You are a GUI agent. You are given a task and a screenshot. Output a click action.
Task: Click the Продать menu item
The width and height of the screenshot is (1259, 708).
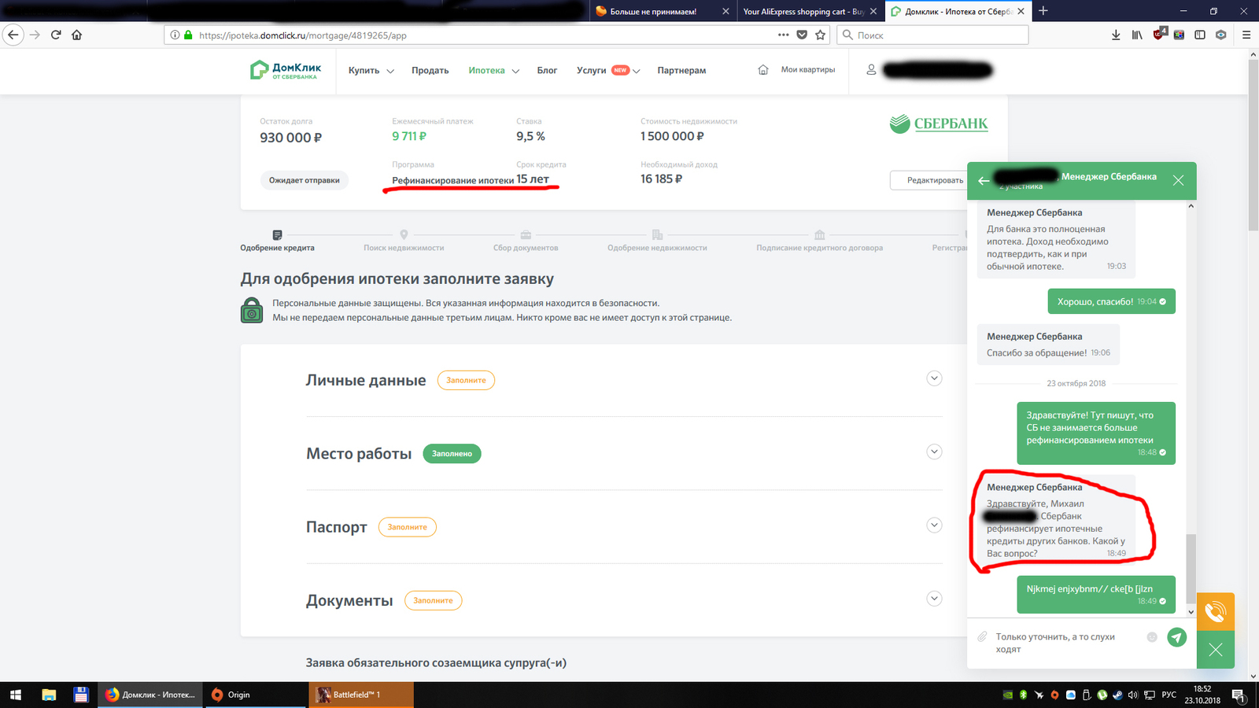coord(430,70)
